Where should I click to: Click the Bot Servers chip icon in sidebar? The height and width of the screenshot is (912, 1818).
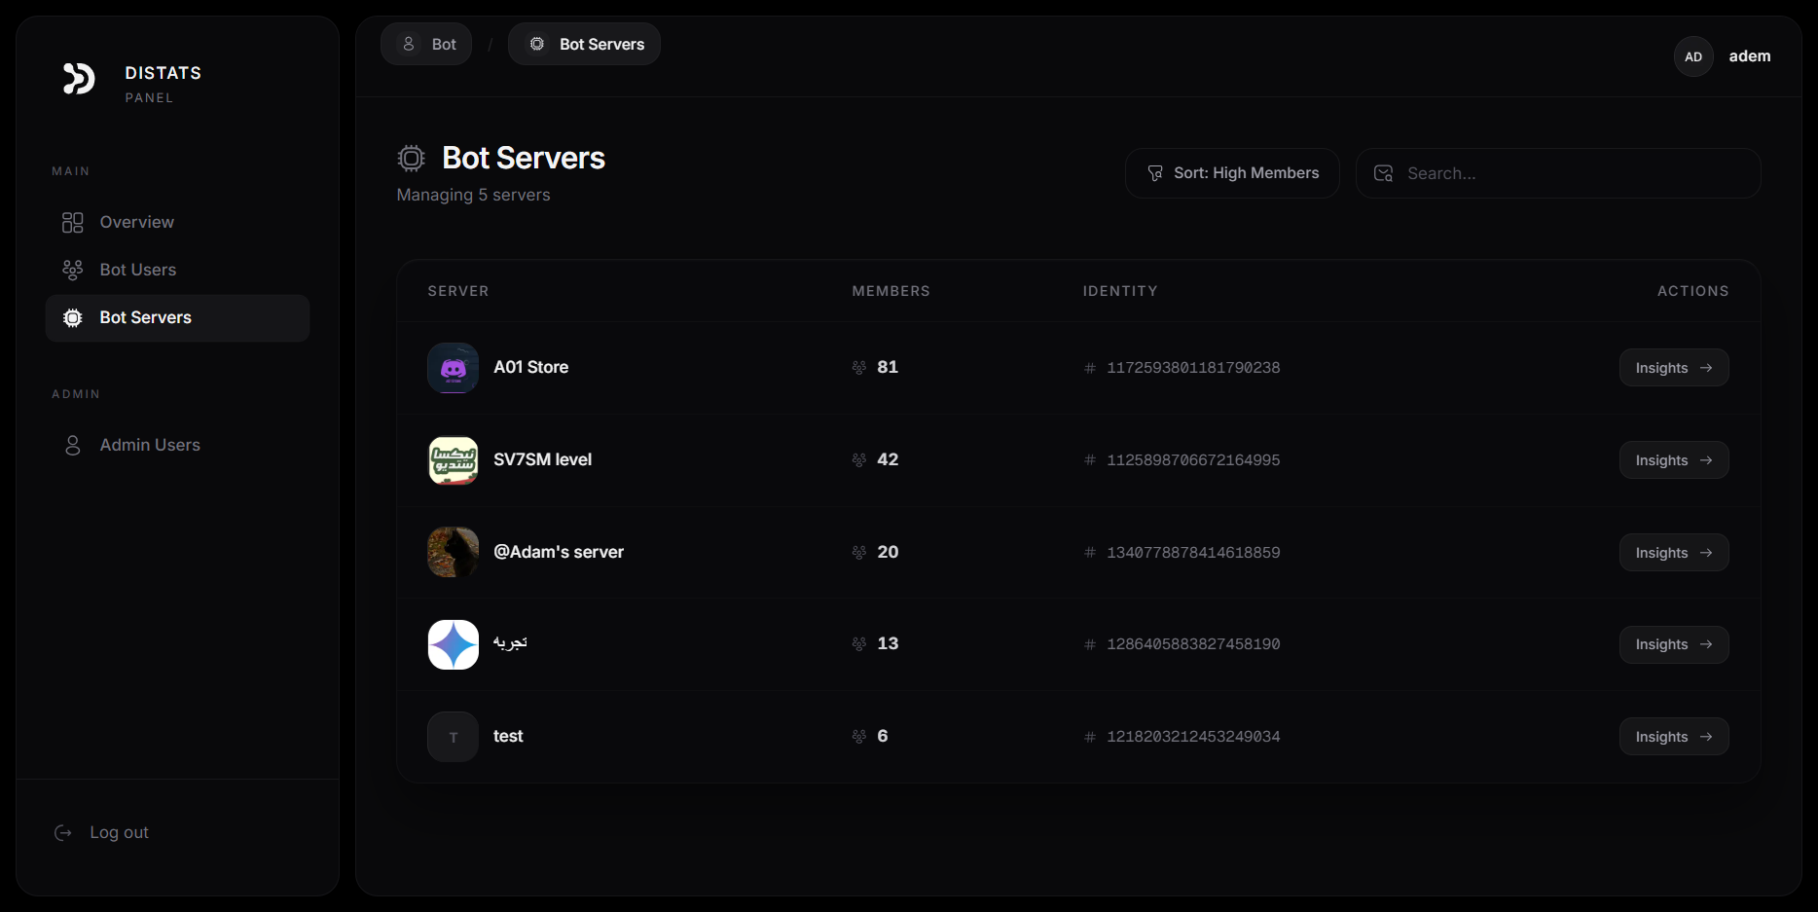(x=72, y=317)
